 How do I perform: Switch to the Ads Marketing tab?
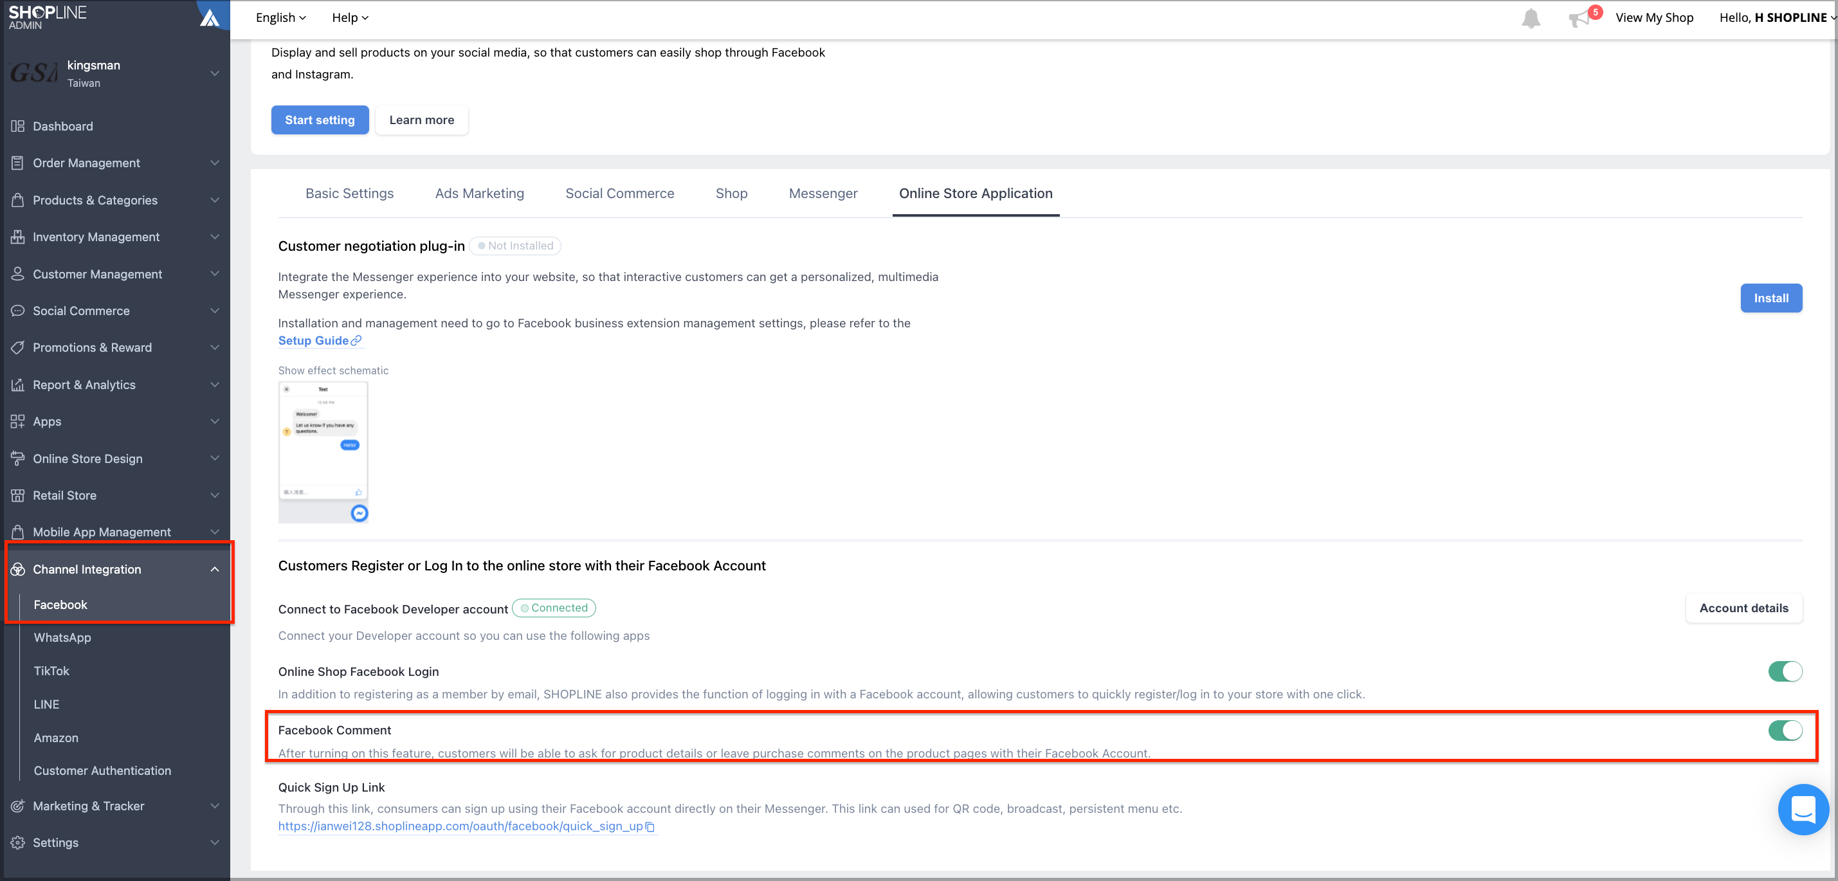tap(480, 194)
